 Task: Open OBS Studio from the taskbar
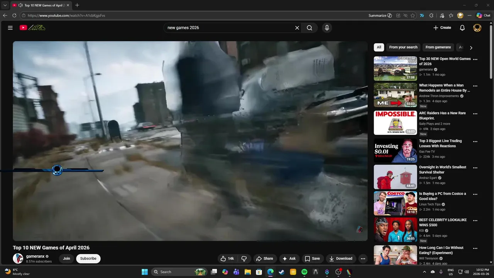338,272
